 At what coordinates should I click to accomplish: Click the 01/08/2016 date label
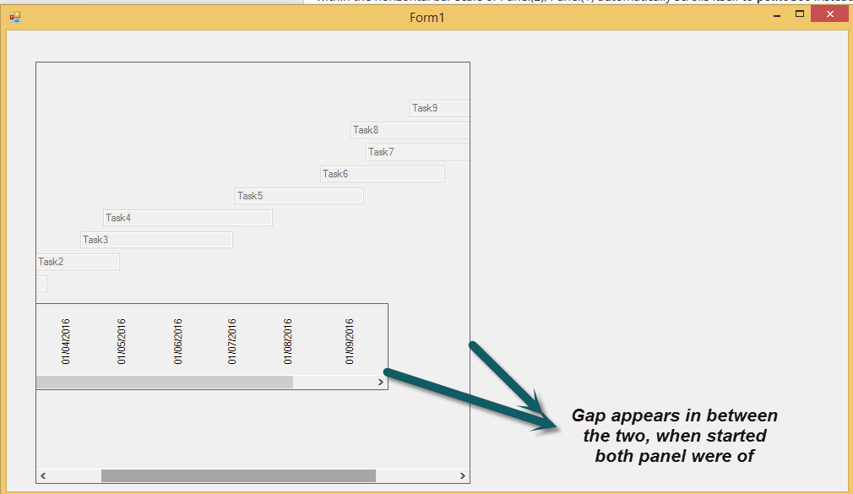(x=288, y=342)
